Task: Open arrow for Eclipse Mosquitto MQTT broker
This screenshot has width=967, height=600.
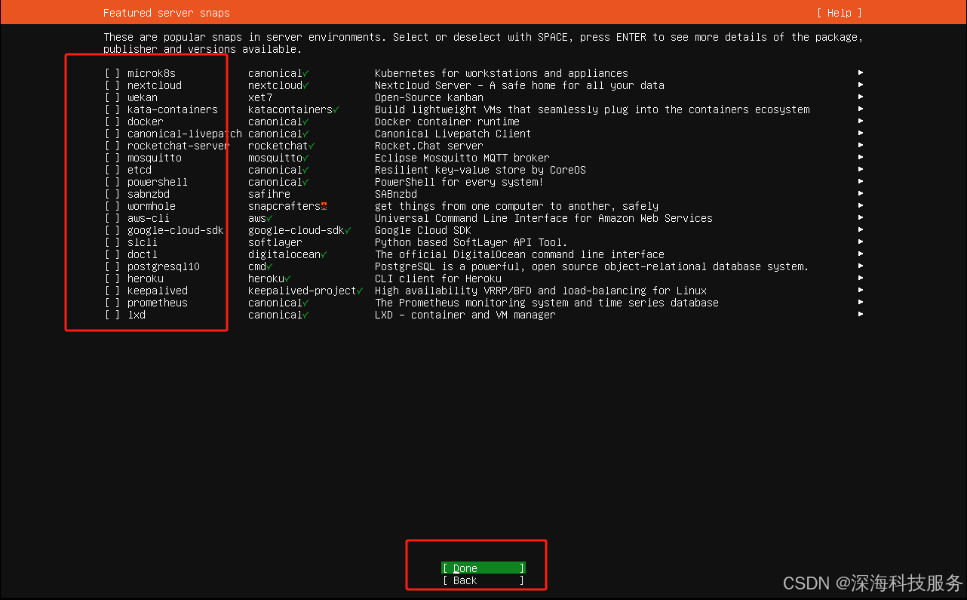Action: 861,158
